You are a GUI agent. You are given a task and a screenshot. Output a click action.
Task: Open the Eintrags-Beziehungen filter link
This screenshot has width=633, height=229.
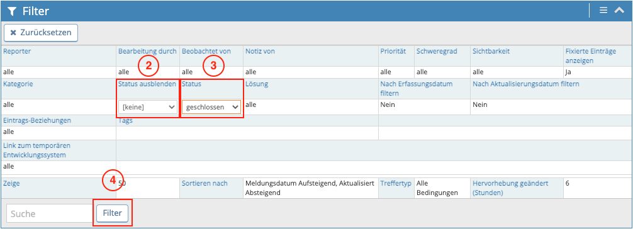click(36, 120)
